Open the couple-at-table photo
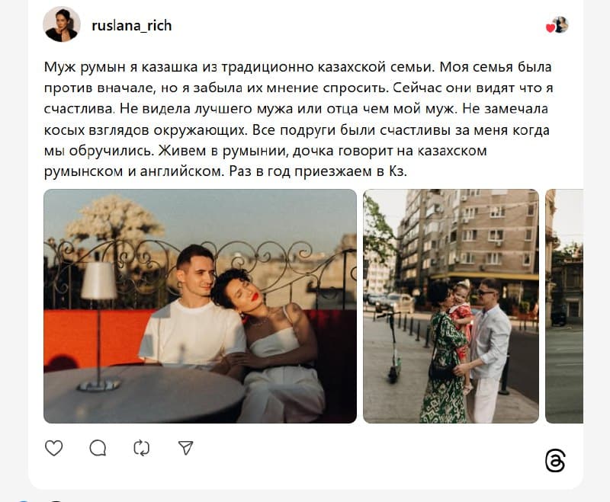610x502 pixels. coord(200,306)
